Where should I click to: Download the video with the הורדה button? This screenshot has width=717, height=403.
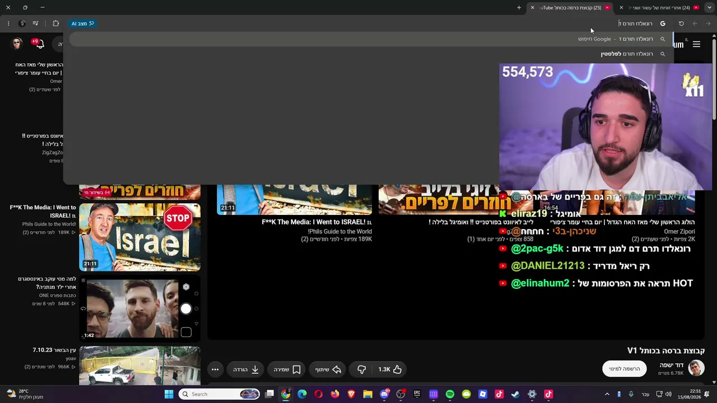(246, 369)
